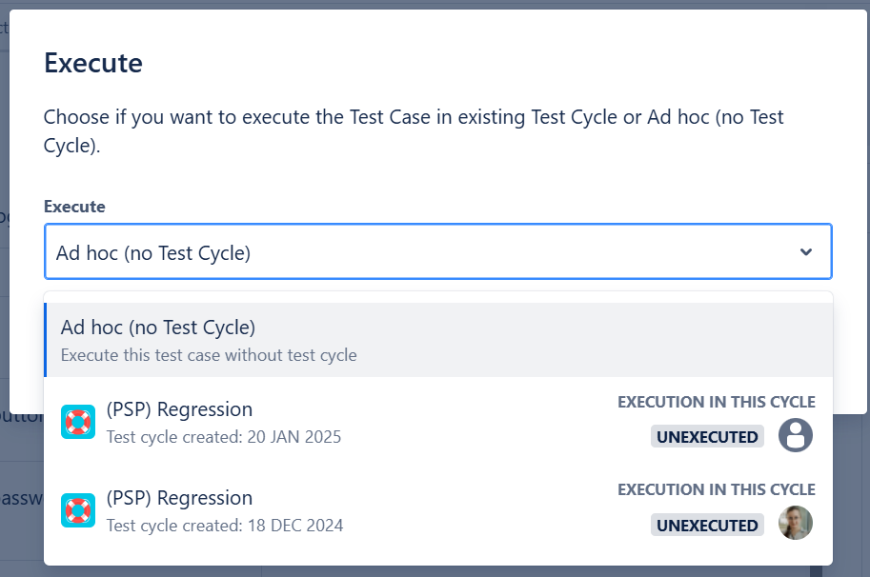Image resolution: width=870 pixels, height=577 pixels.
Task: Open the Execute selection combo box
Action: [436, 251]
